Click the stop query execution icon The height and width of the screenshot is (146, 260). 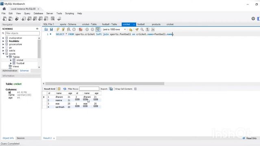point(74,30)
